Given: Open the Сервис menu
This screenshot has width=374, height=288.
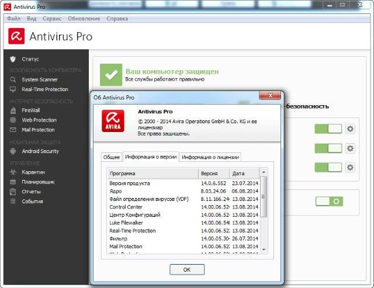Looking at the screenshot, I should (x=52, y=19).
